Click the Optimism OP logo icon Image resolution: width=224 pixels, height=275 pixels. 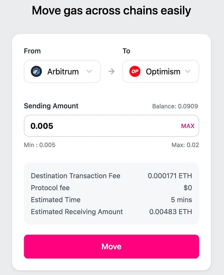coord(135,71)
